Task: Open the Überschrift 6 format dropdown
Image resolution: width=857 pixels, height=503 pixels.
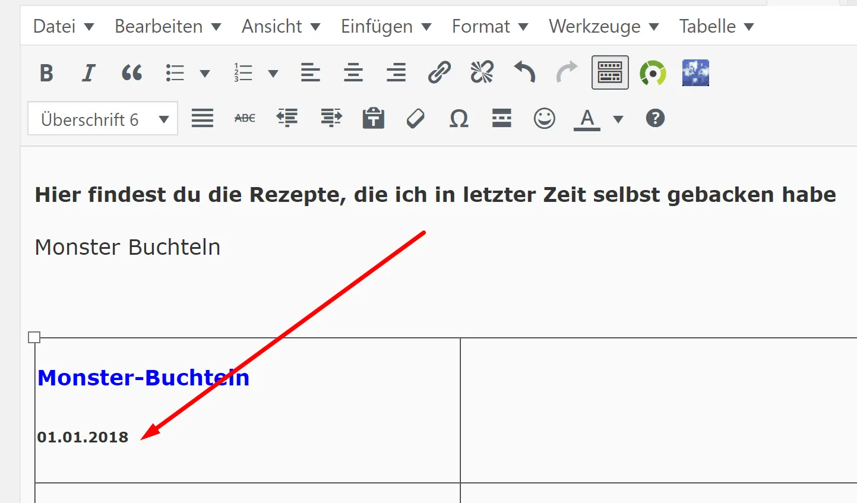Action: 103,119
